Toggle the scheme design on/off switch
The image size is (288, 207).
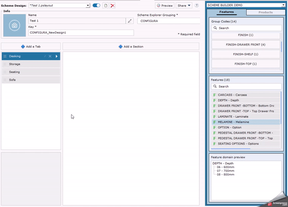click(96, 5)
